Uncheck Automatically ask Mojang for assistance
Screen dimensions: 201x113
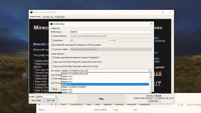[52, 45]
